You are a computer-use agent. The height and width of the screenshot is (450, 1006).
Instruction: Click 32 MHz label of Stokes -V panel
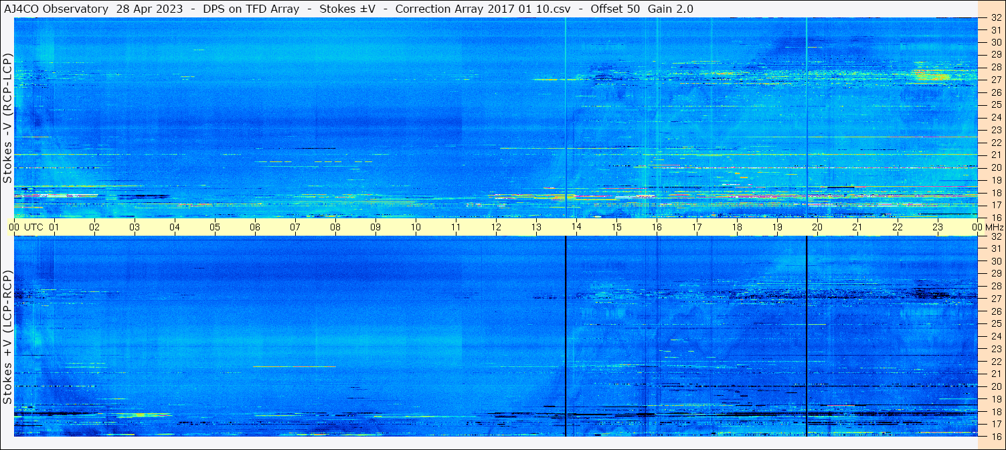995,17
